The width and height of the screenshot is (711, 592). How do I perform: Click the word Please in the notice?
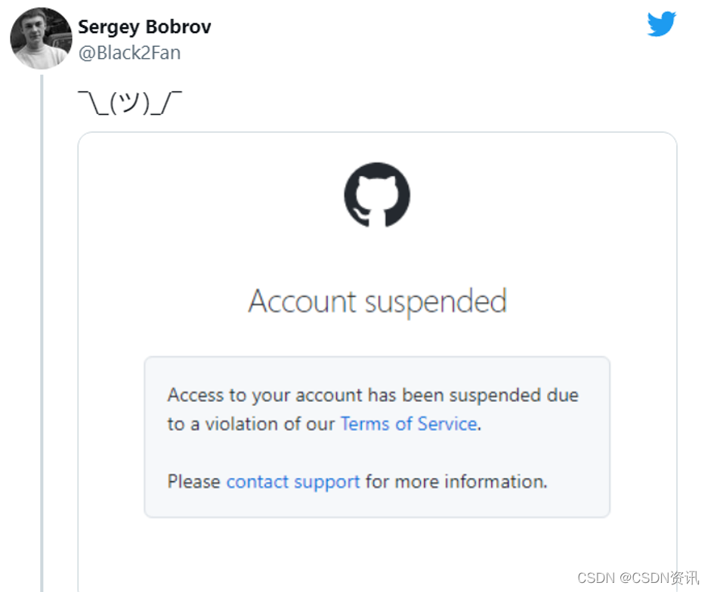[x=194, y=481]
